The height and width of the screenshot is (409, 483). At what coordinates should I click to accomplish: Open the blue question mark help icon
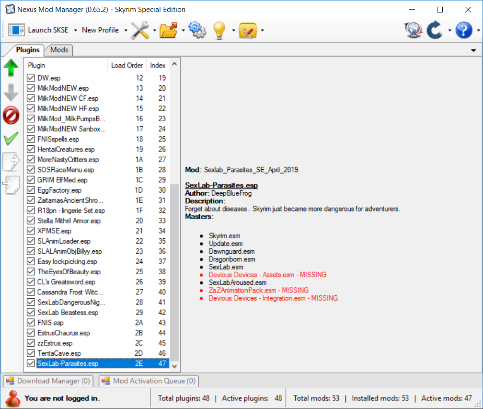pos(464,30)
